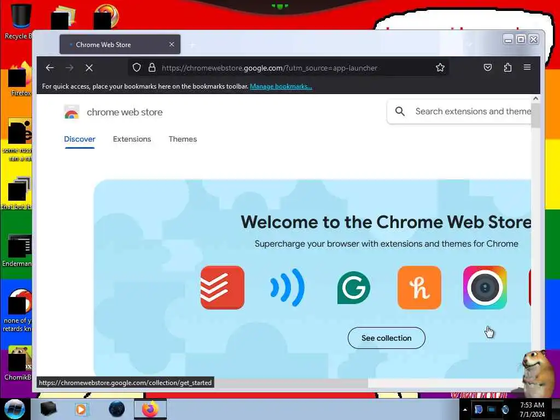Switch to the Extensions tab

click(x=132, y=139)
